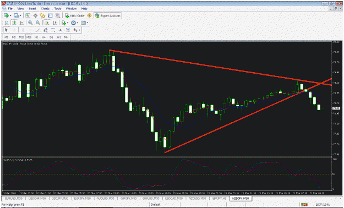Image resolution: width=344 pixels, height=208 pixels.
Task: Expand the Profiles dropdown arrow
Action: pyautogui.click(x=20, y=16)
